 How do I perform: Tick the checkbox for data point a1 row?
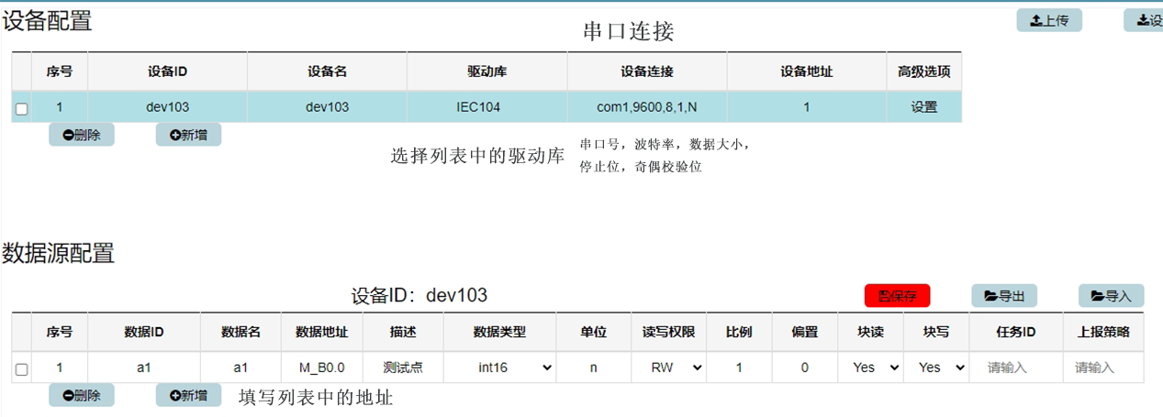point(22,369)
